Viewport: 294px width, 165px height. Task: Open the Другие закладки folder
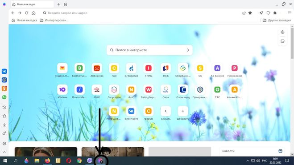277,20
